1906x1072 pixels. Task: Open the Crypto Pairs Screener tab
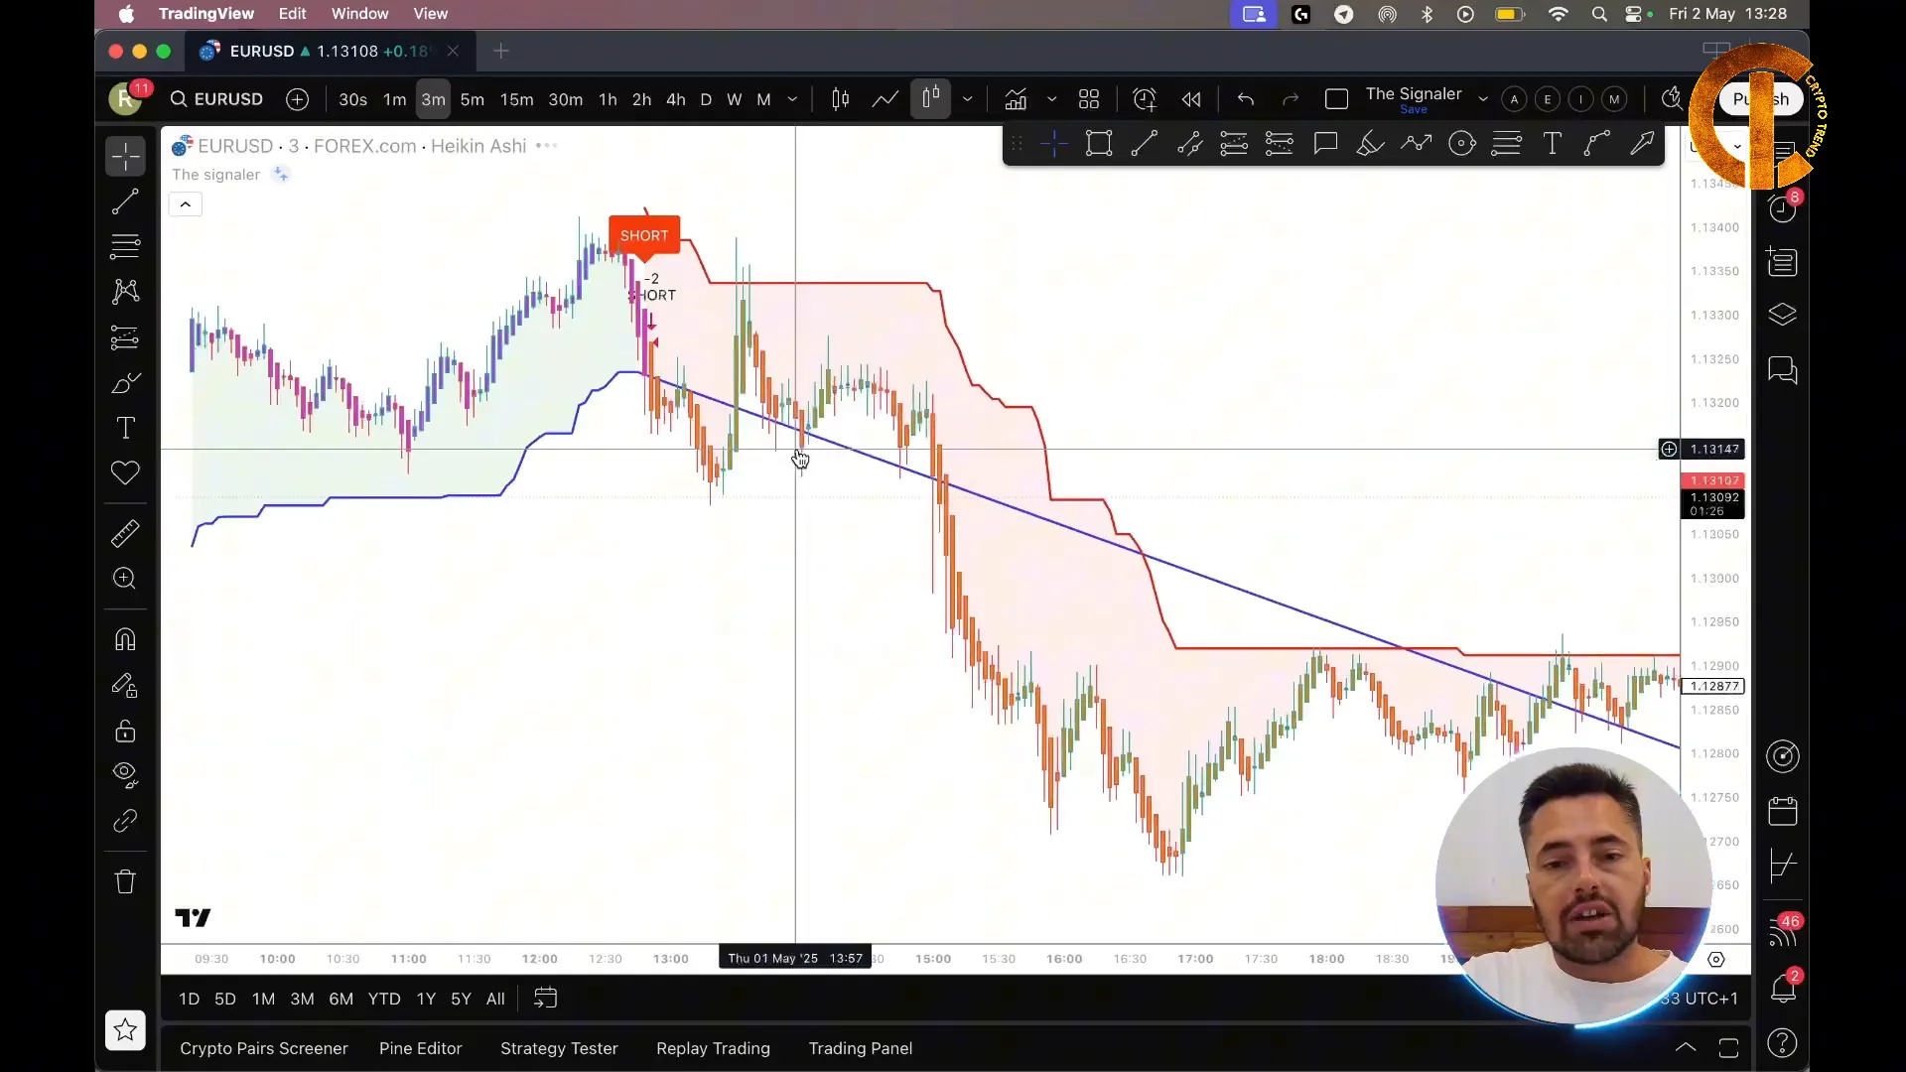point(264,1048)
